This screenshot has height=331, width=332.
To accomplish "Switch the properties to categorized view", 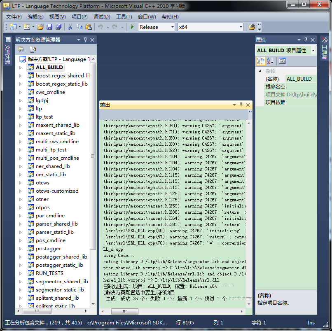I will (x=261, y=61).
